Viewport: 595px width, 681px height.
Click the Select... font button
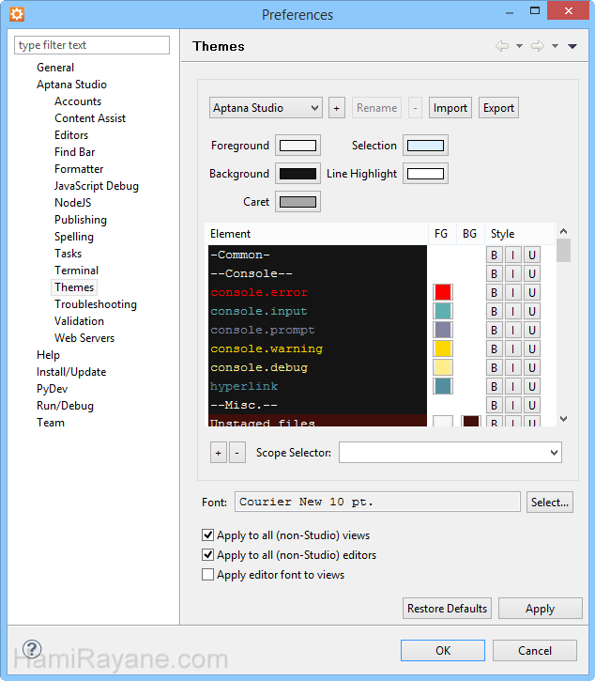[549, 503]
